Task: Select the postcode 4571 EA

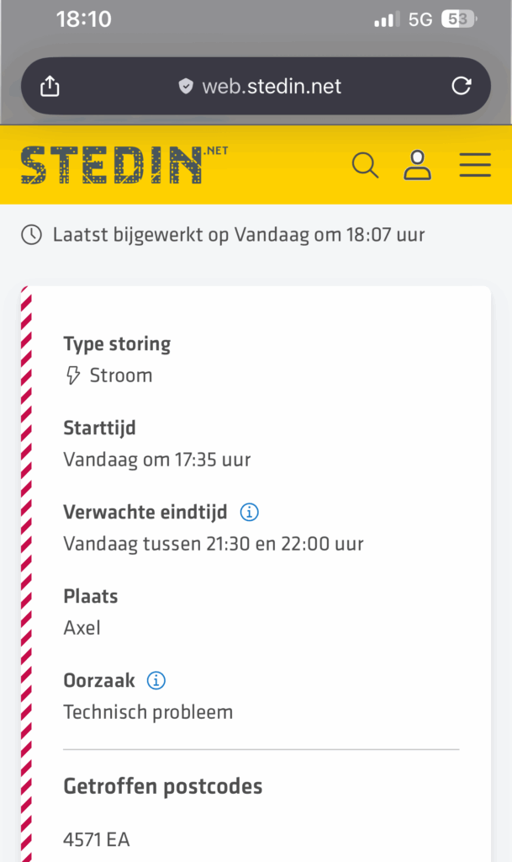Action: 97,839
